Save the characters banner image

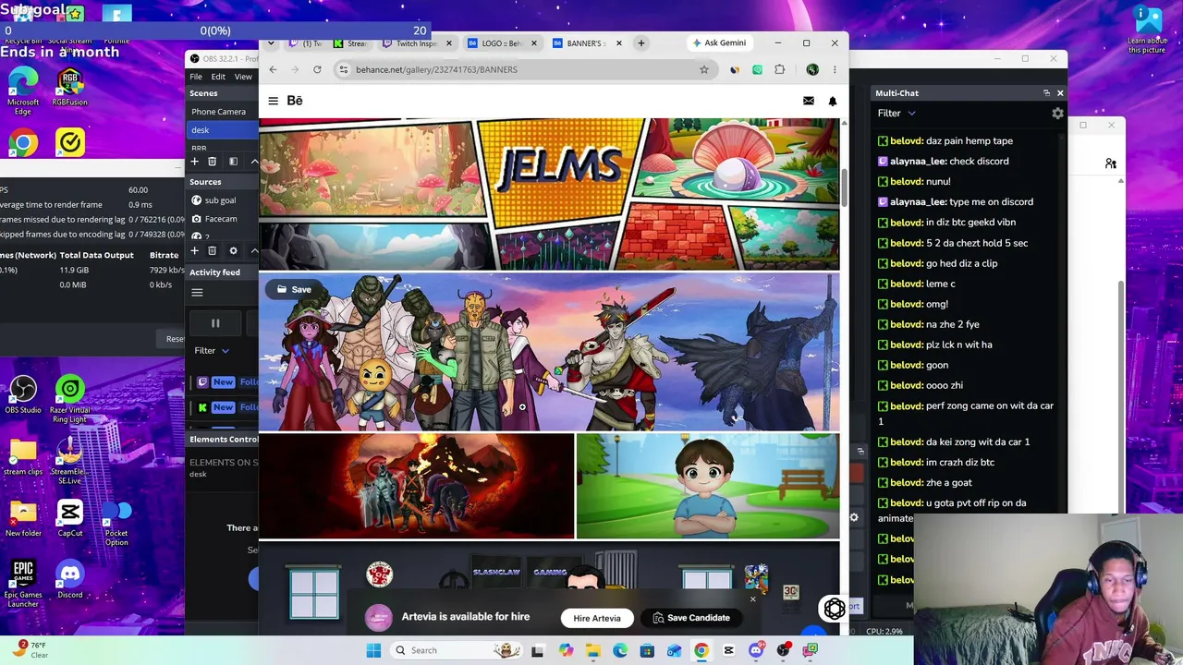point(294,289)
